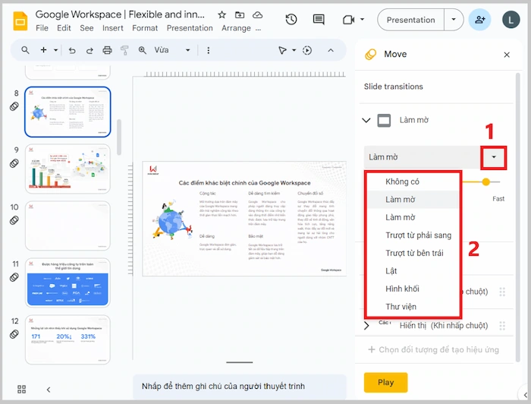Star this presentation
Screen dimensions: 531x404
pyautogui.click(x=222, y=15)
